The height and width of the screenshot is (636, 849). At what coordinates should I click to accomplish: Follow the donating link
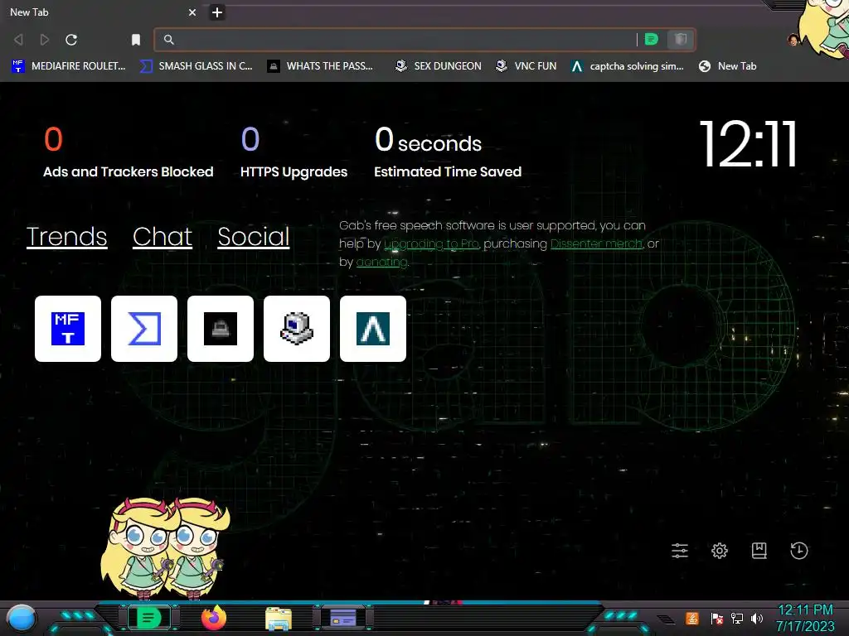tap(381, 262)
